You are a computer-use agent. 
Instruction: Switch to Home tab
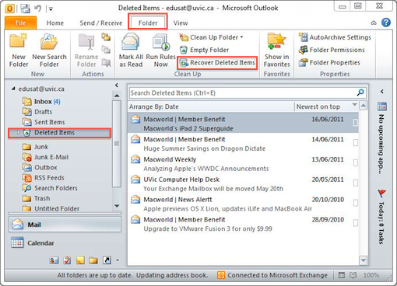pyautogui.click(x=55, y=23)
